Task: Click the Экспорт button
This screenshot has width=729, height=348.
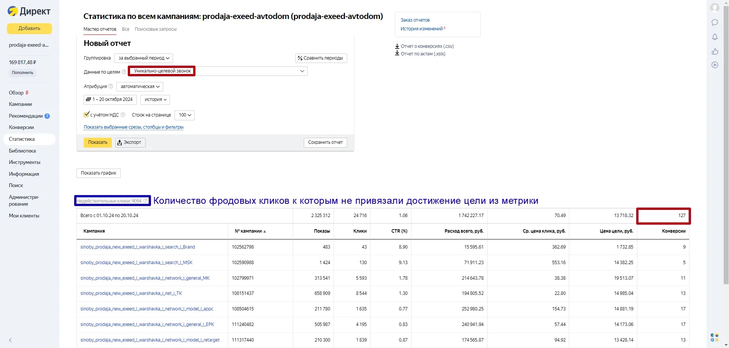Action: click(130, 142)
